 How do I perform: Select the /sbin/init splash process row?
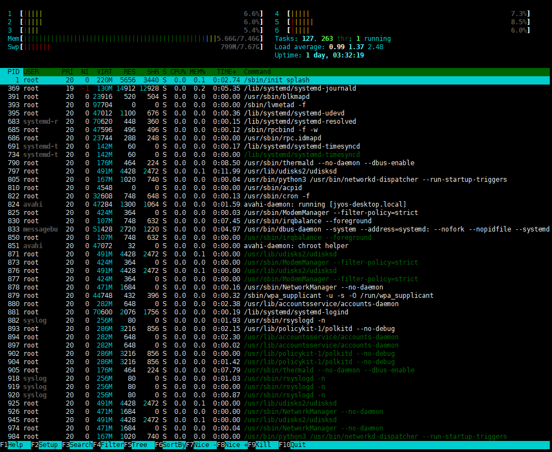click(x=166, y=80)
